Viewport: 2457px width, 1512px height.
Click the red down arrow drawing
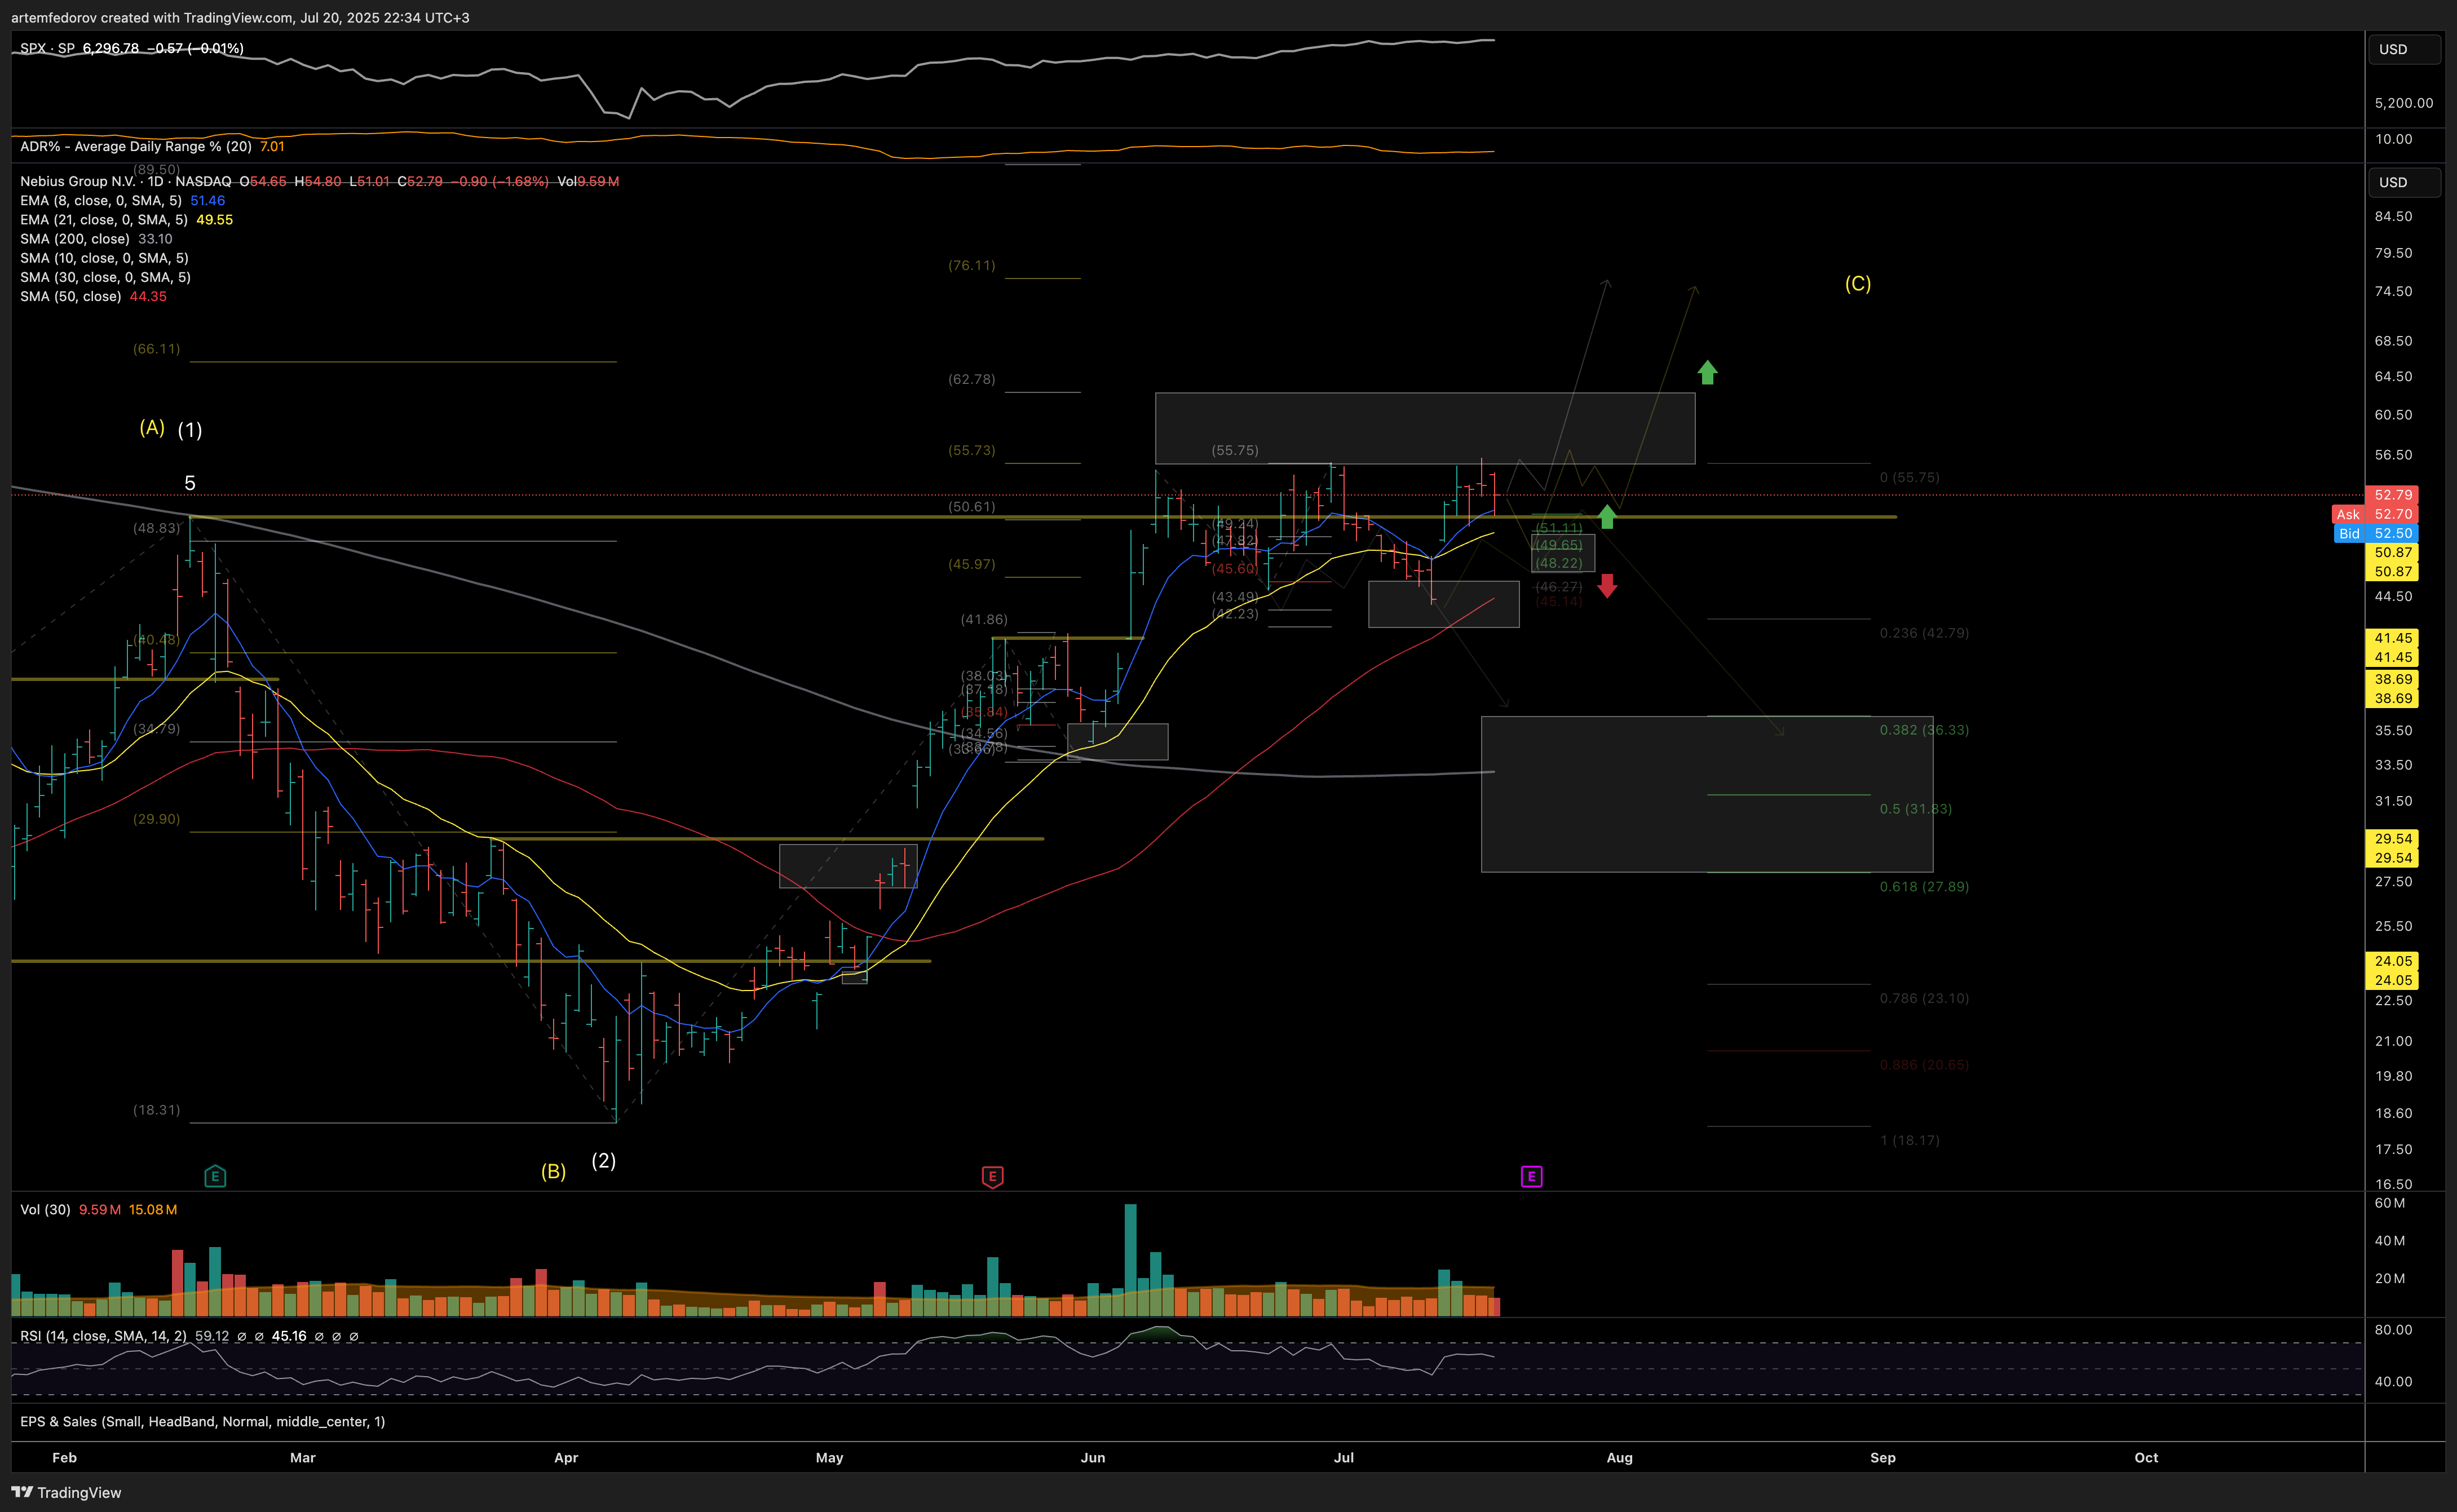(1607, 586)
